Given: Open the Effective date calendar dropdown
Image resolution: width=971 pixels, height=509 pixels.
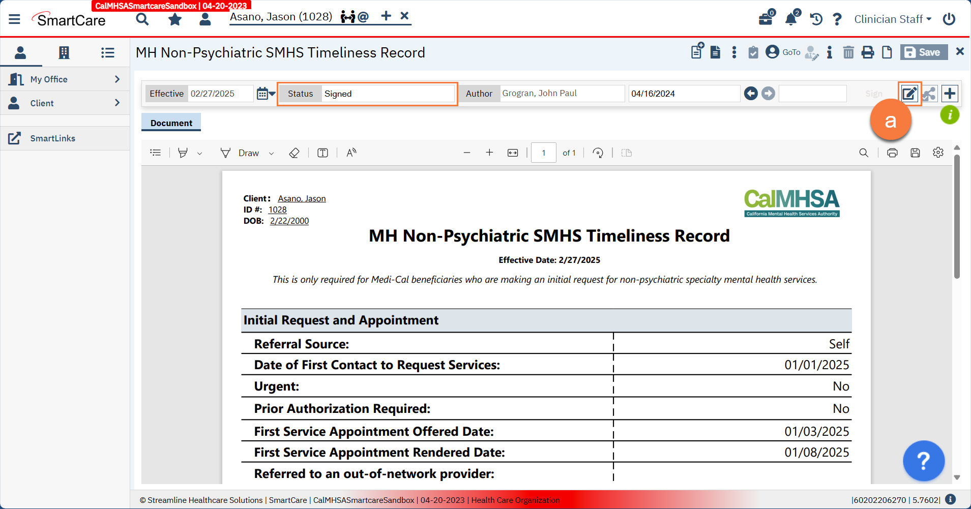Looking at the screenshot, I should 266,94.
